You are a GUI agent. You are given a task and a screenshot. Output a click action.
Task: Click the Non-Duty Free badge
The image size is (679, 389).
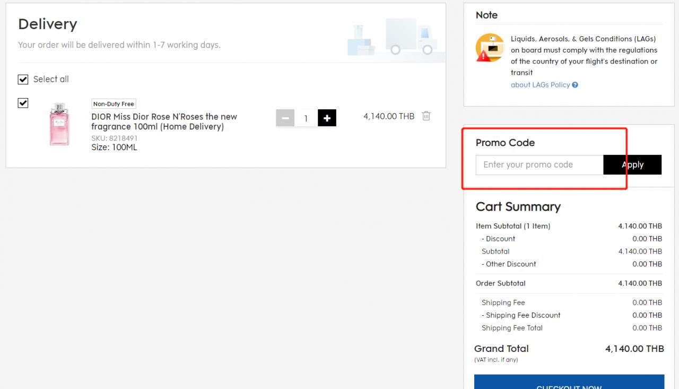pyautogui.click(x=114, y=104)
